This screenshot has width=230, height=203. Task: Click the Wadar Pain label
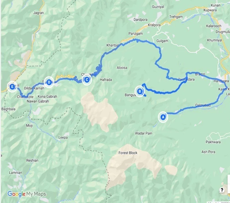(x=143, y=133)
